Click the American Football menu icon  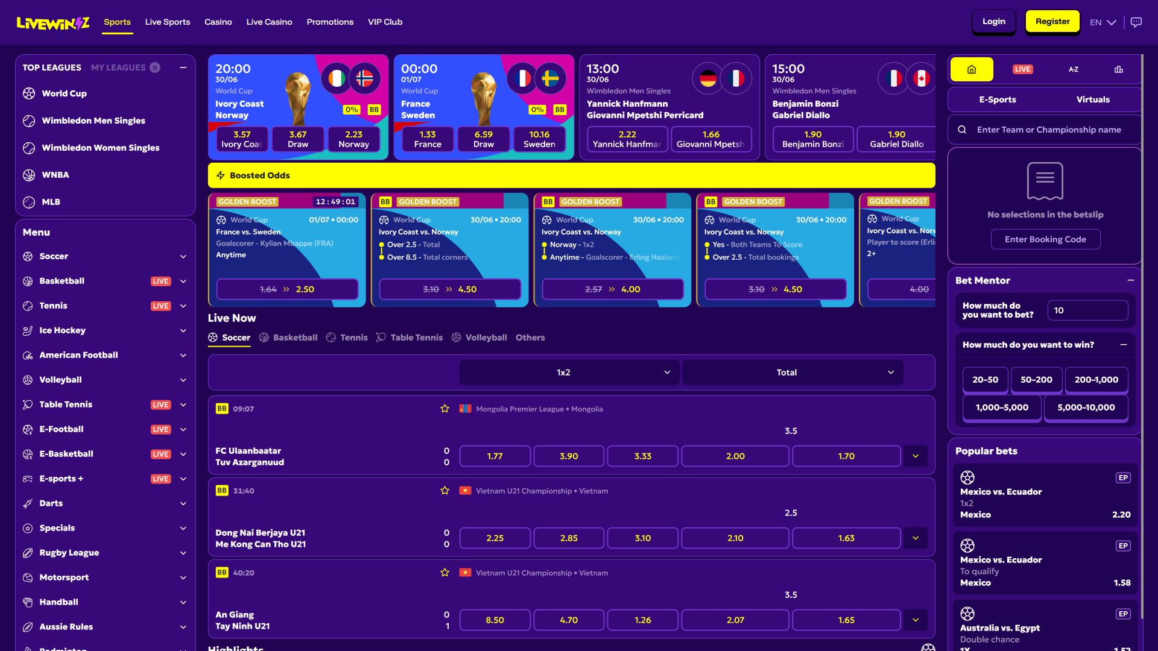pos(28,355)
